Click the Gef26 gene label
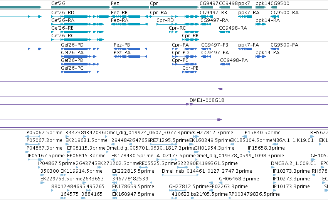Image resolution: width=328 pixels, height=200 pixels. click(x=58, y=3)
